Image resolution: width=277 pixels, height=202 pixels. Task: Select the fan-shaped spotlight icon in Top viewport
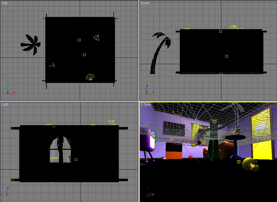[90, 77]
